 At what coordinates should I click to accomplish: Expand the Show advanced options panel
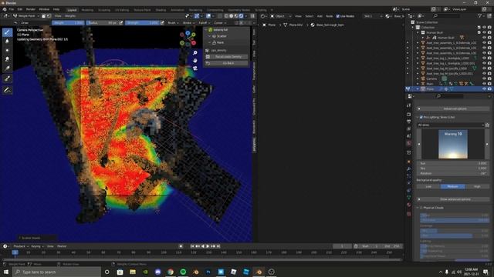453,199
